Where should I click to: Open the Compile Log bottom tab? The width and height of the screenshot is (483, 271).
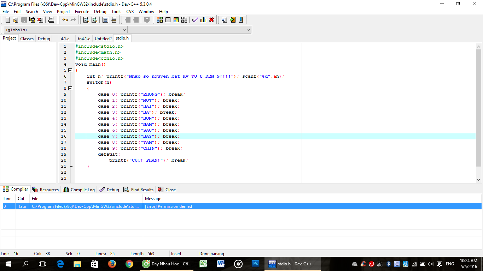click(x=79, y=189)
